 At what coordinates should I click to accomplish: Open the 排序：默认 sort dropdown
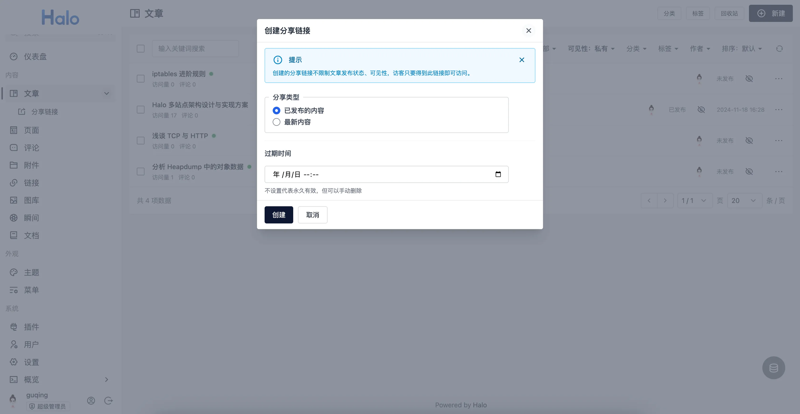[742, 49]
